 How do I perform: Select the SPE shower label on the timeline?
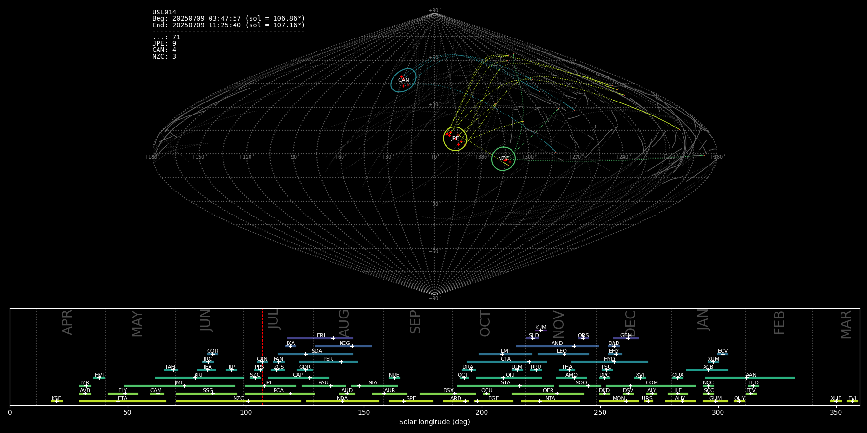pos(411,399)
